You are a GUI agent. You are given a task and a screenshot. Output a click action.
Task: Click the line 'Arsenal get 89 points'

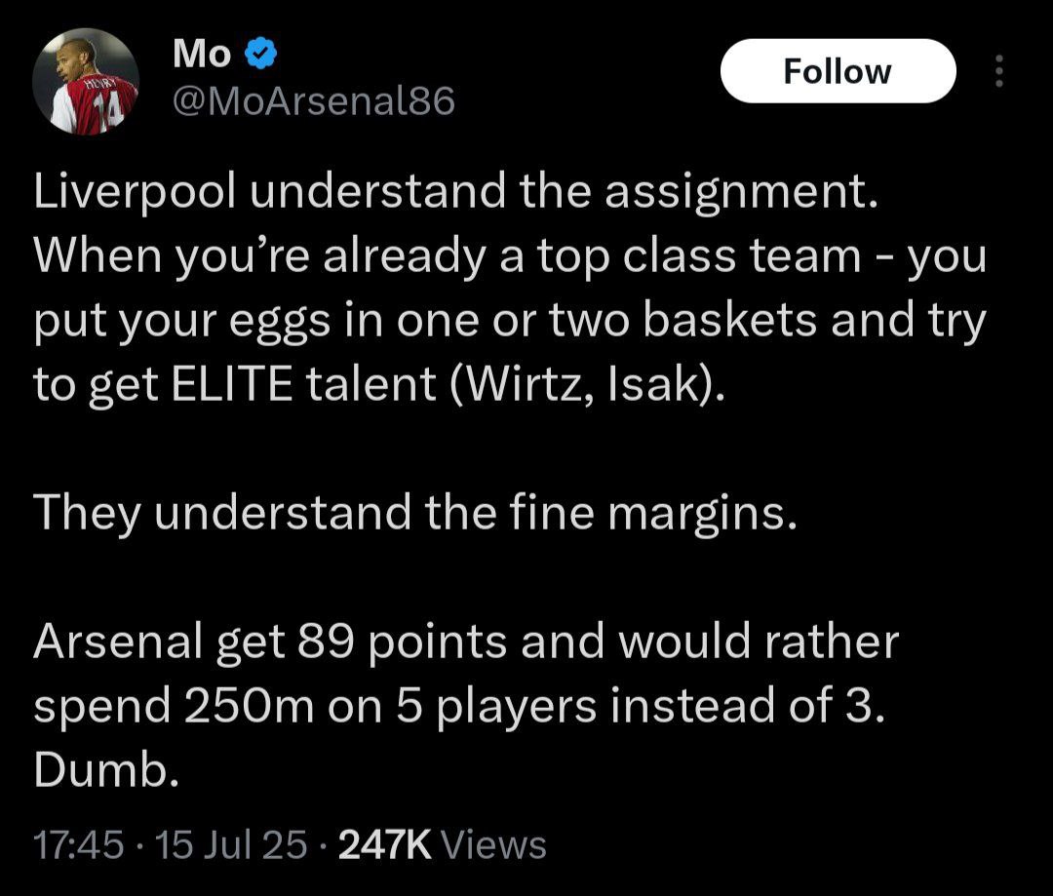click(464, 643)
